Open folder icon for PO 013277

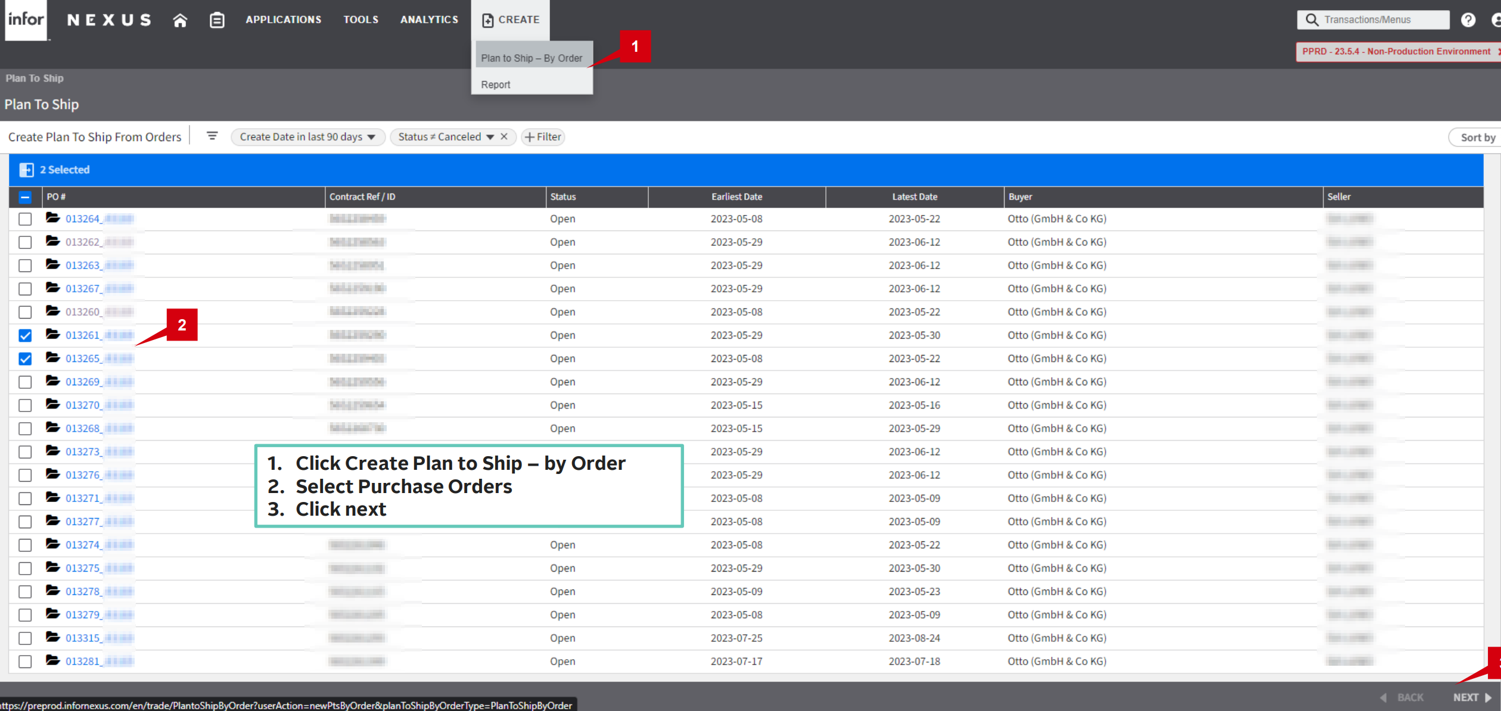point(53,520)
